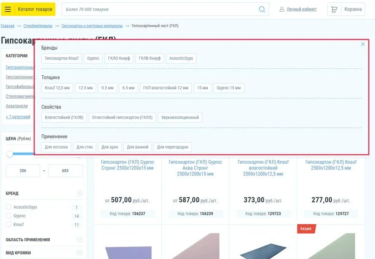This screenshot has height=259, width=375.
Task: Click the minimum price field 206
Action: [x=23, y=171]
